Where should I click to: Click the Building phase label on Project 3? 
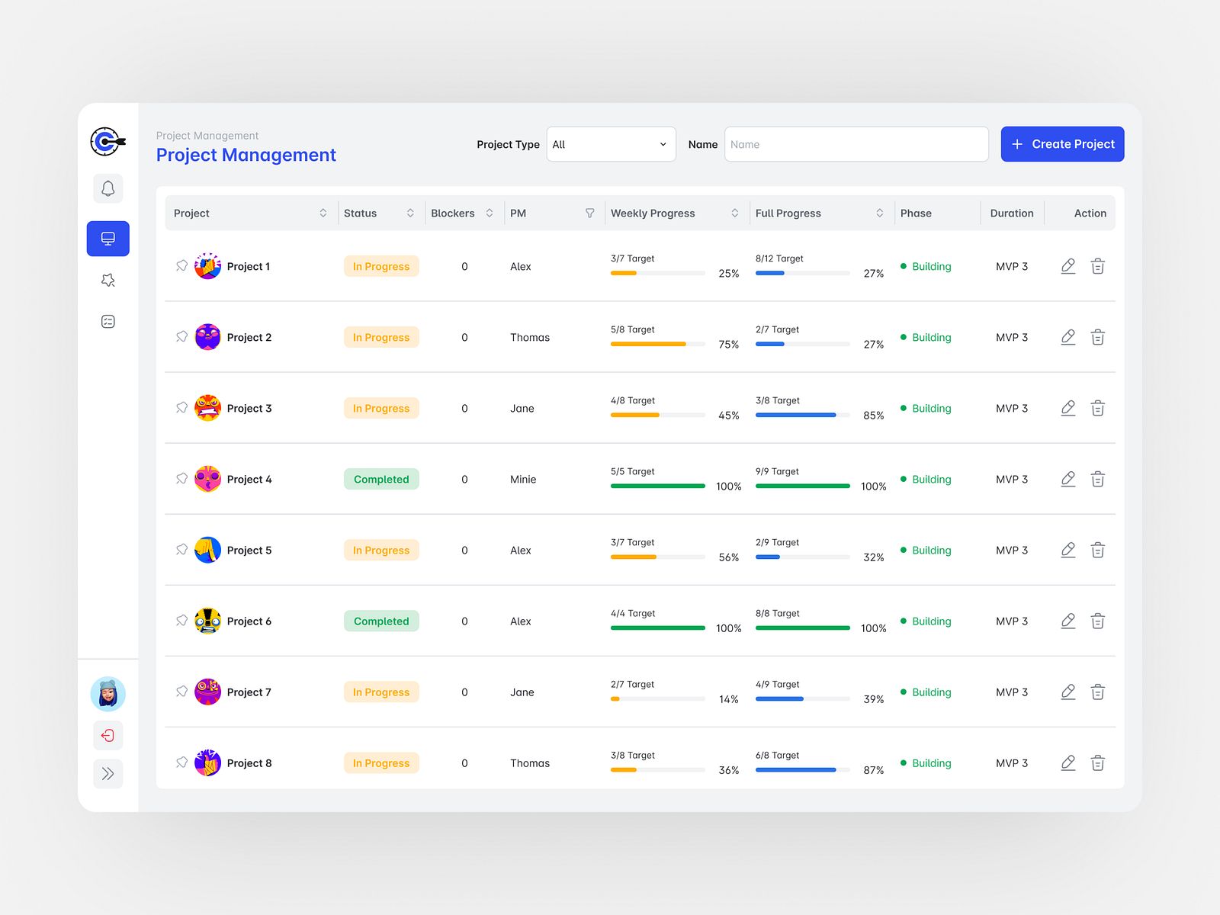931,408
